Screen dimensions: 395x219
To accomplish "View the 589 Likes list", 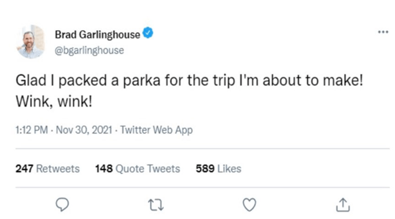I will click(x=218, y=168).
